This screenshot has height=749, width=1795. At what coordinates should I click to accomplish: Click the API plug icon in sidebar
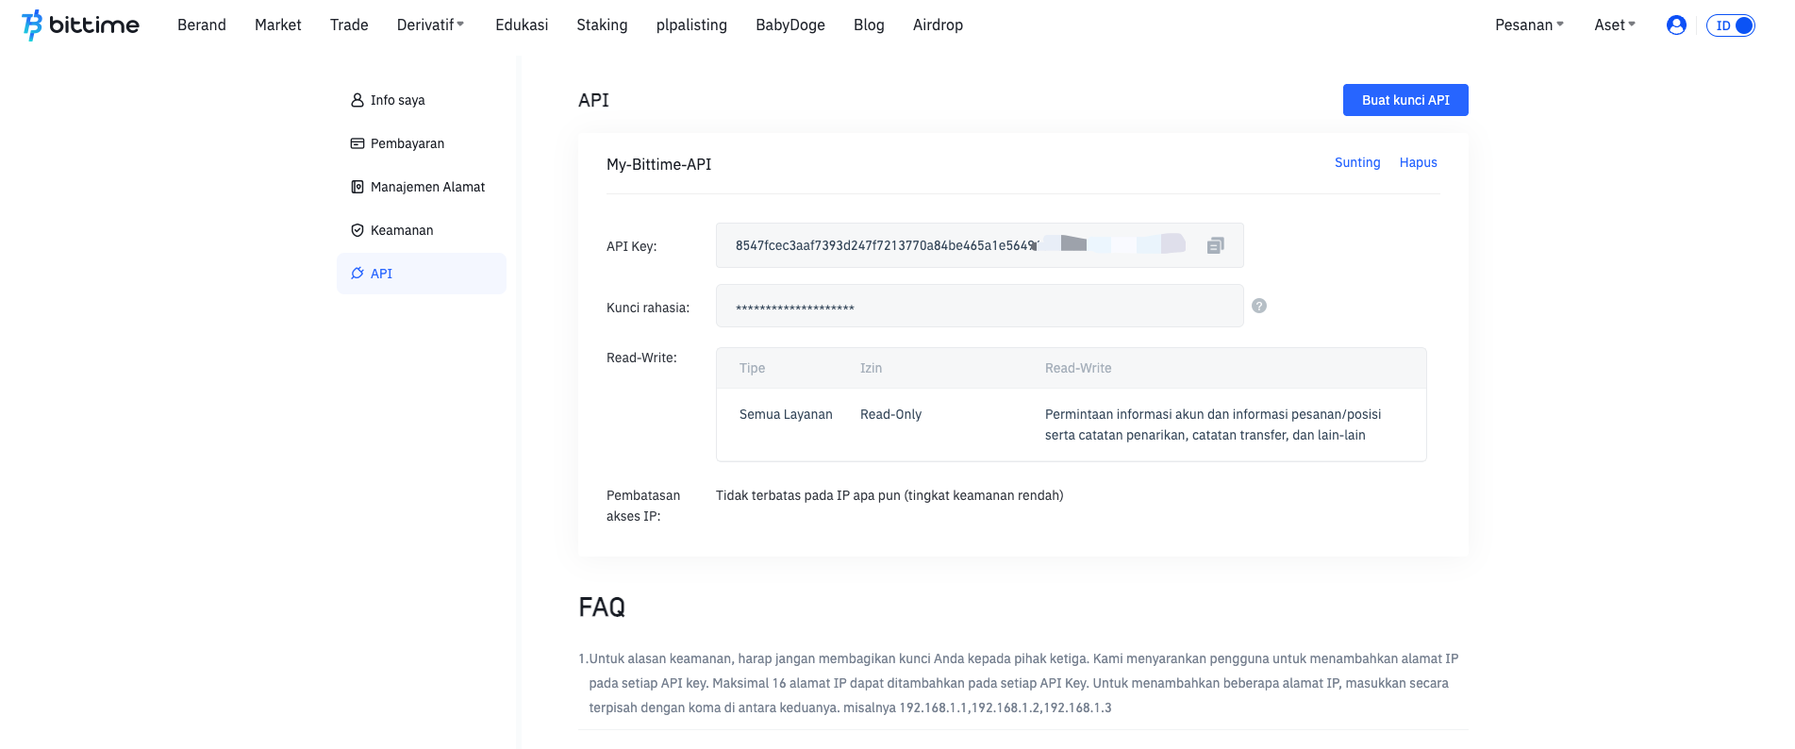[357, 274]
